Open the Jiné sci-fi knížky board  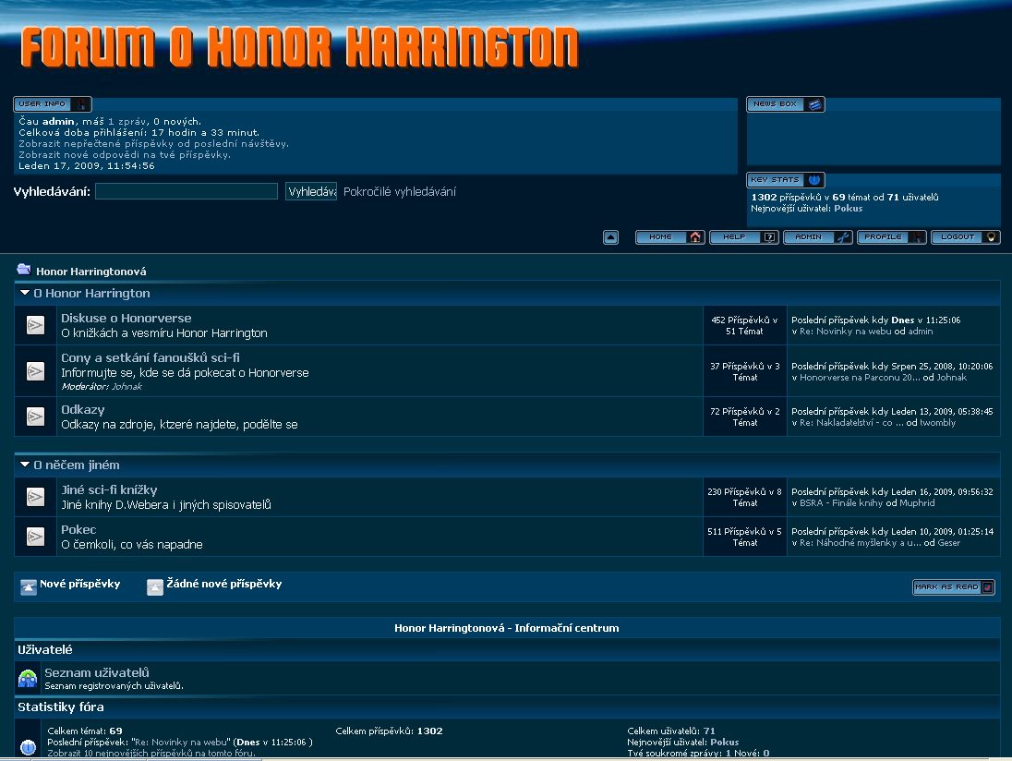[109, 489]
